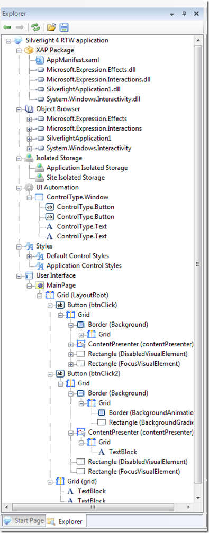Click the pin icon in Explorer header

click(x=184, y=14)
